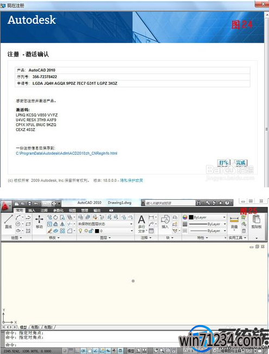The height and width of the screenshot is (354, 269).
Task: Expand the Modify (修改) panel
Action: coord(54,237)
